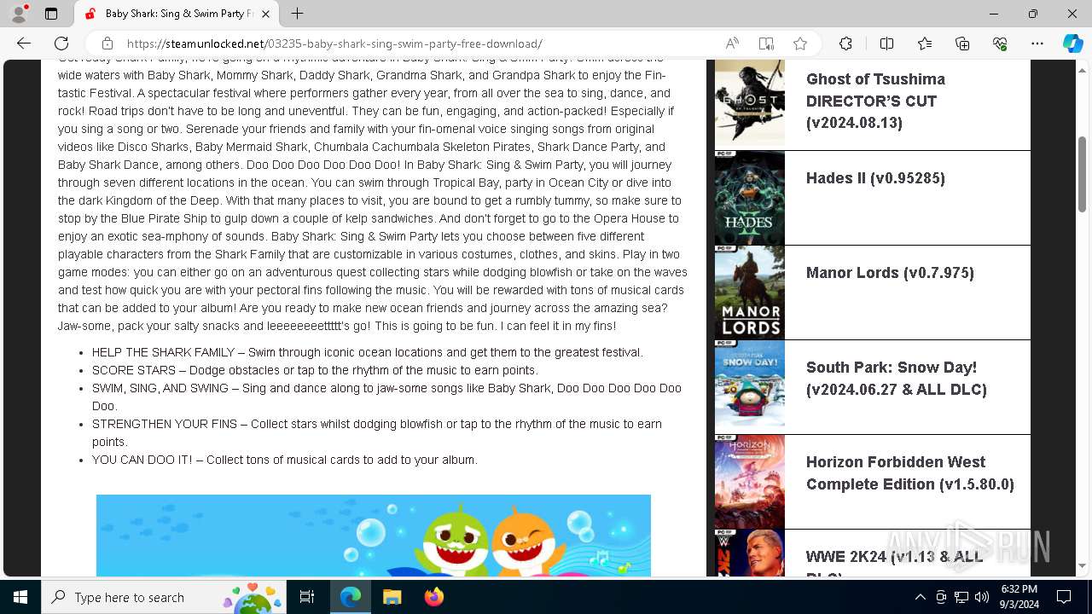Open Ghost of Tsushima DIRECTOR'S CUT link

point(875,101)
